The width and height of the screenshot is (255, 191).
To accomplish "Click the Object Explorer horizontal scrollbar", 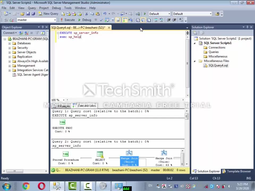I will pos(25,171).
